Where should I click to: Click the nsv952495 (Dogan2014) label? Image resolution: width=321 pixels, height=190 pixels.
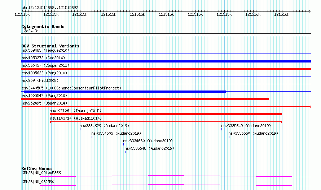click(44, 103)
